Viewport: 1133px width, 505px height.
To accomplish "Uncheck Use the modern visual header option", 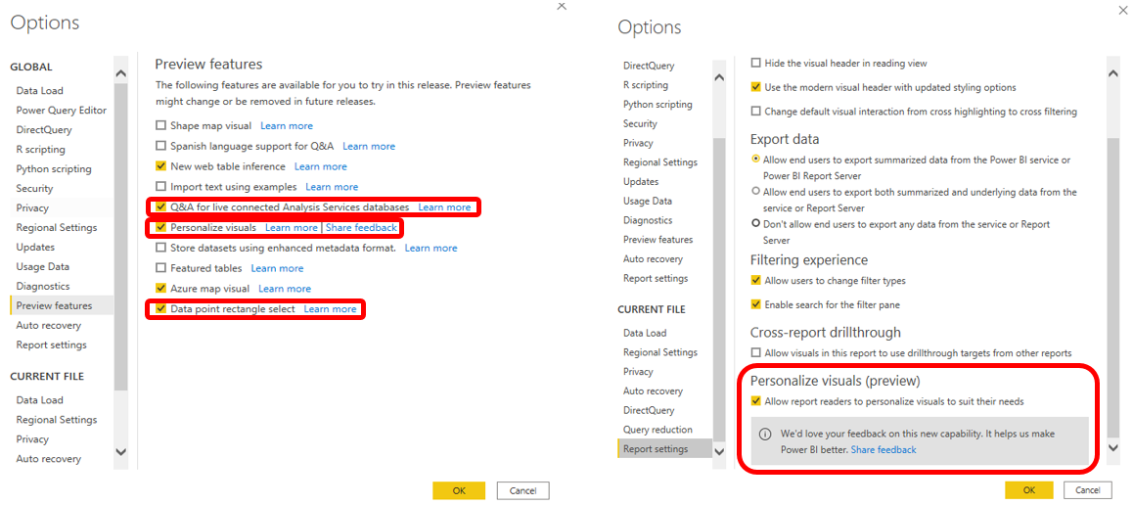I will [x=756, y=87].
